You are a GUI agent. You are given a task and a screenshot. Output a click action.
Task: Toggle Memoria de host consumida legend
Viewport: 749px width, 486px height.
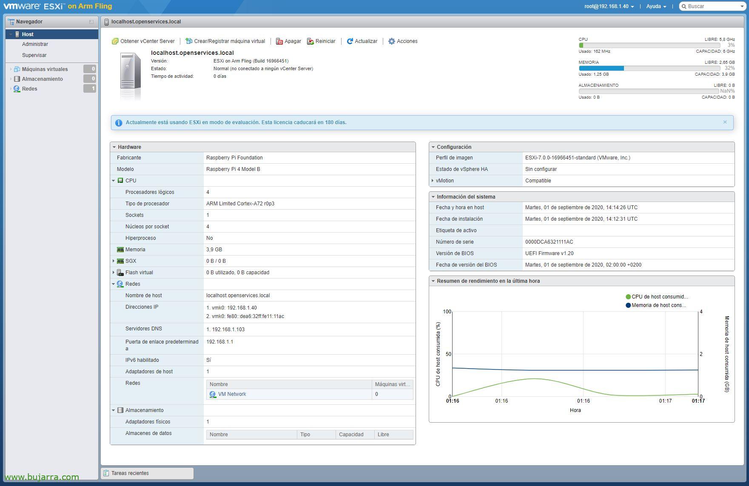click(x=656, y=305)
